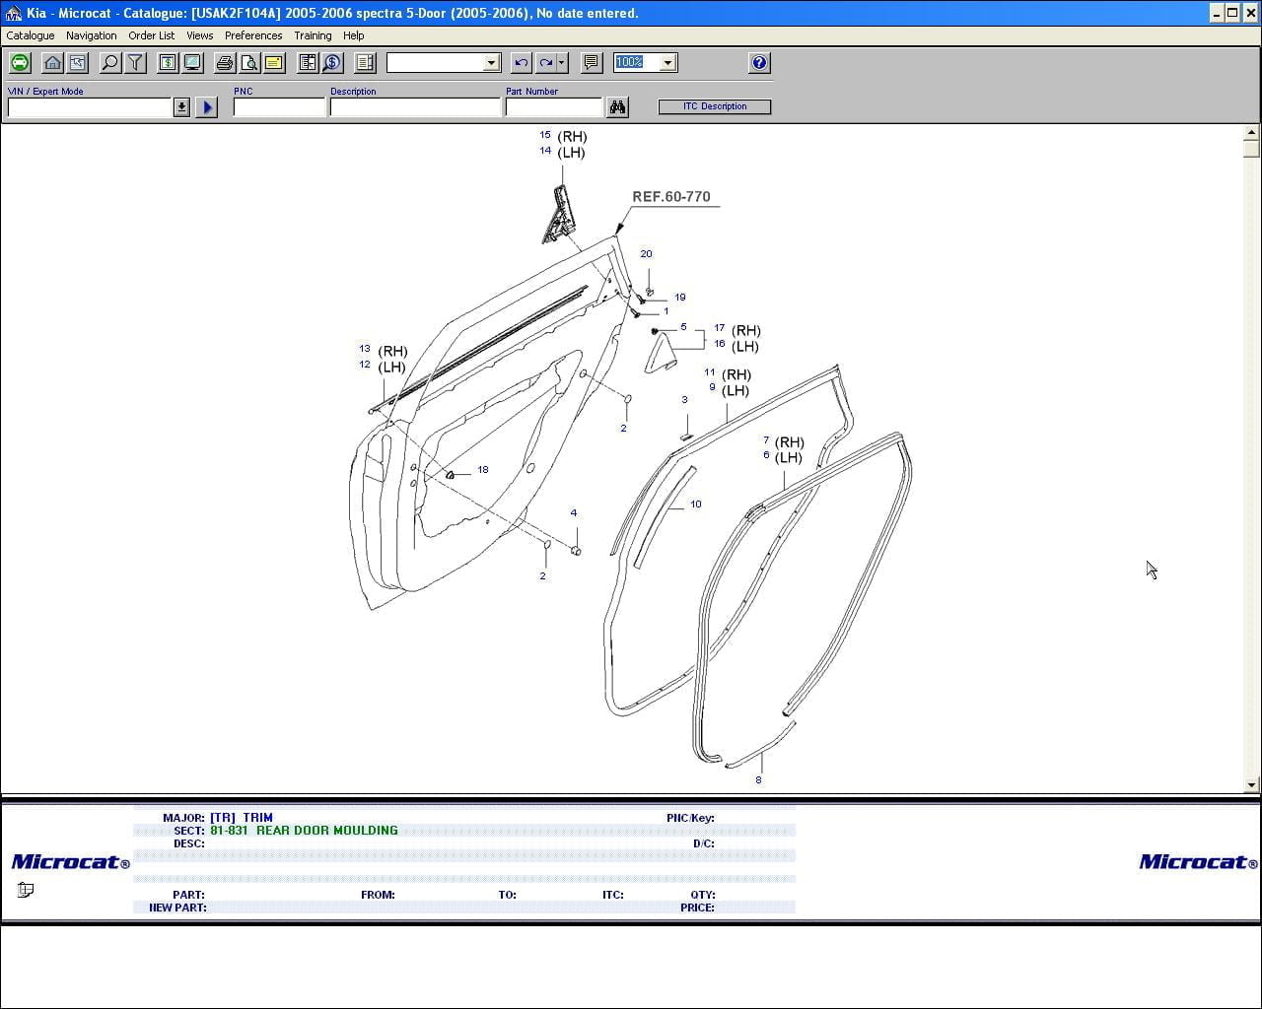
Task: Open the Catalogue menu
Action: 31,35
